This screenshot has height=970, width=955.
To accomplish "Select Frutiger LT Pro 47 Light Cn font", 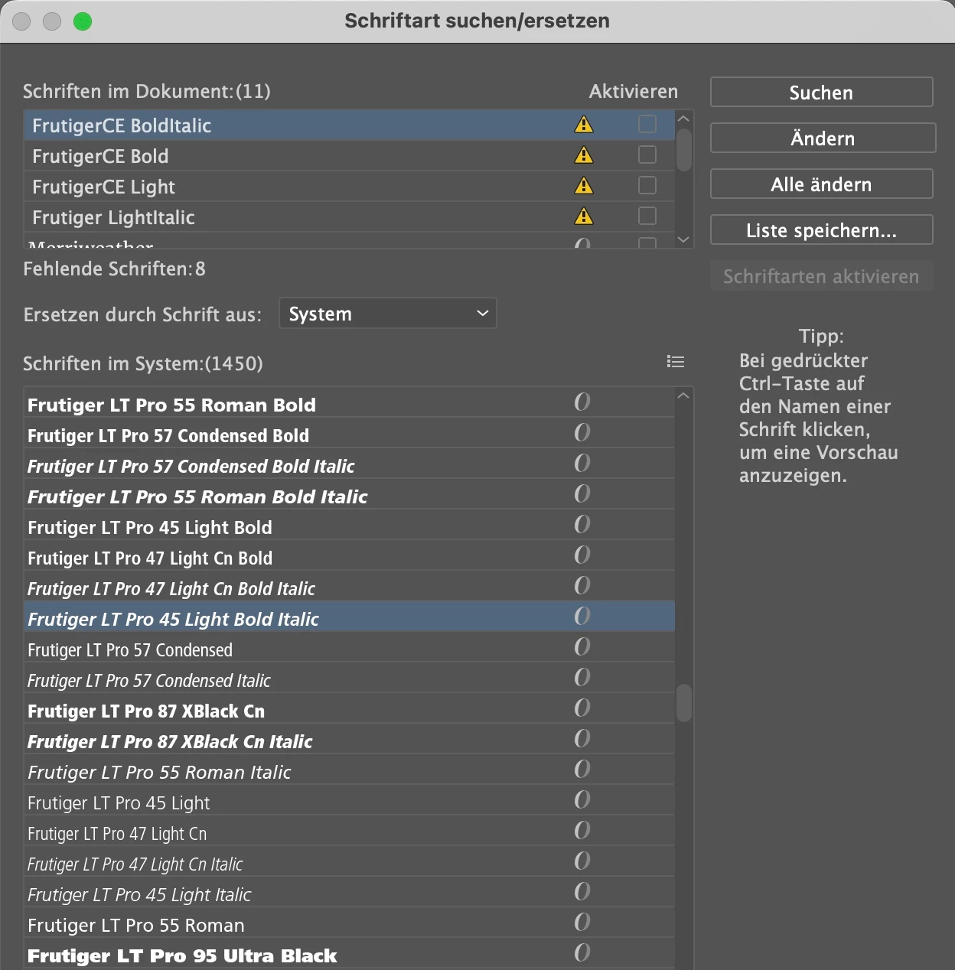I will 349,832.
